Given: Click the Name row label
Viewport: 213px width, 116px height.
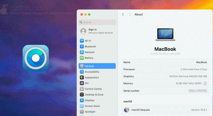Looking at the screenshot, I should [x=127, y=62].
